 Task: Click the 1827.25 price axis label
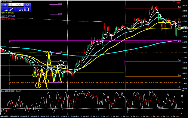click(x=184, y=73)
